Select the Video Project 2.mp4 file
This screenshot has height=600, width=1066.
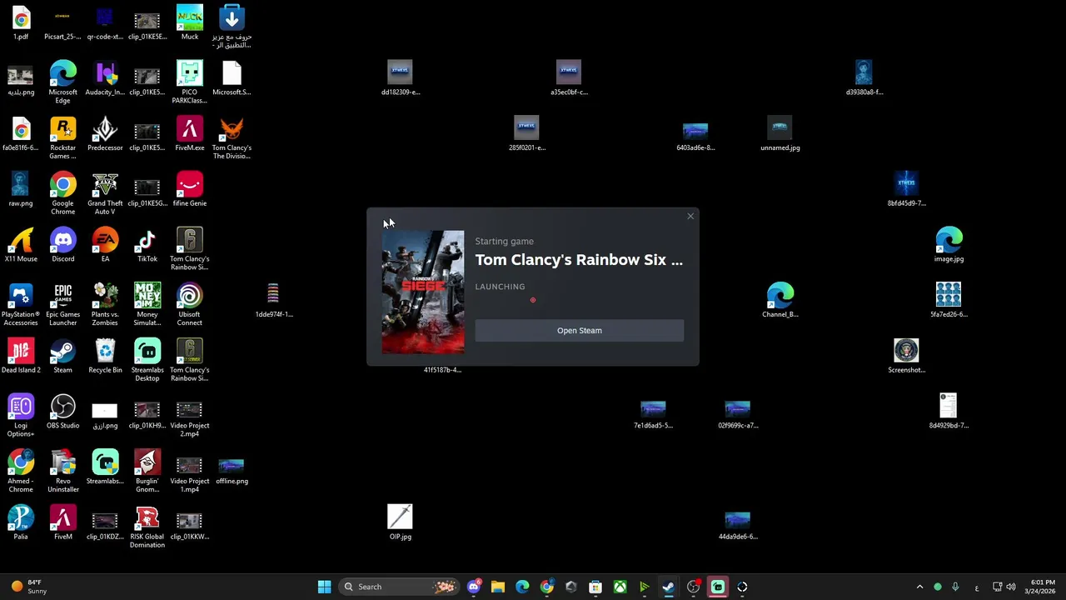coord(189,417)
